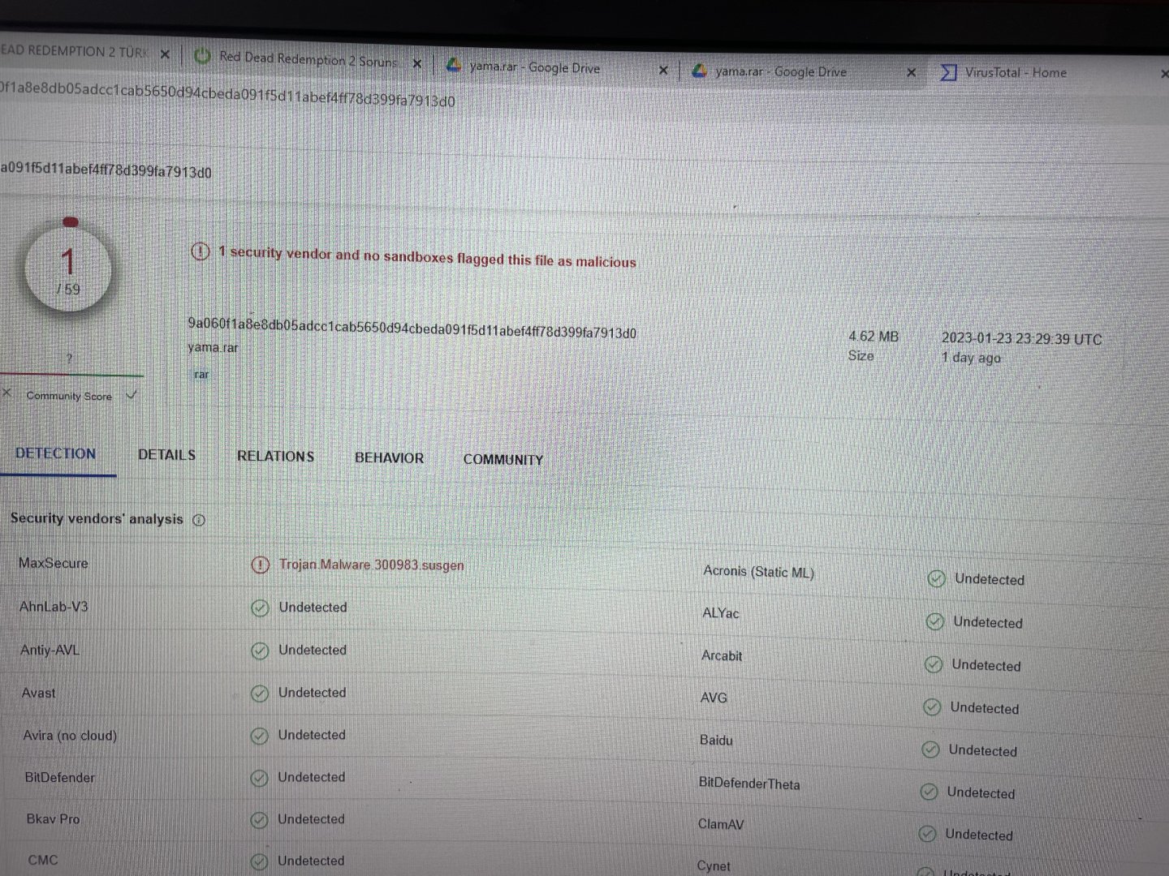Screen dimensions: 1169x876
Task: Click the Antiy-AVL vendor name
Action: coord(50,650)
